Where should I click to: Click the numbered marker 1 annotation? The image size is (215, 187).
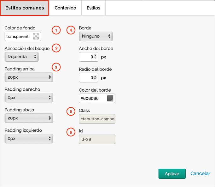pyautogui.click(x=56, y=30)
